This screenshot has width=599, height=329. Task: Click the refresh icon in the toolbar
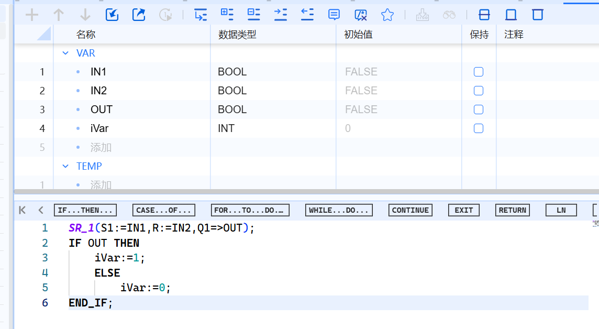(165, 14)
